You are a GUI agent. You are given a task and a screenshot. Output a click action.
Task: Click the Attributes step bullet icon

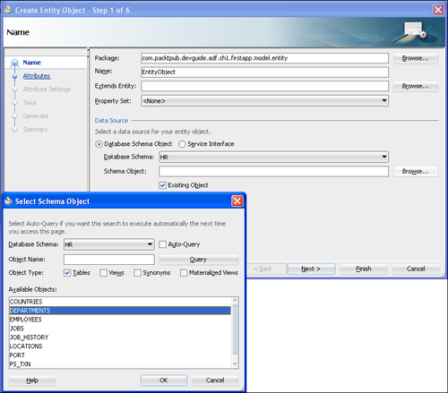[14, 76]
